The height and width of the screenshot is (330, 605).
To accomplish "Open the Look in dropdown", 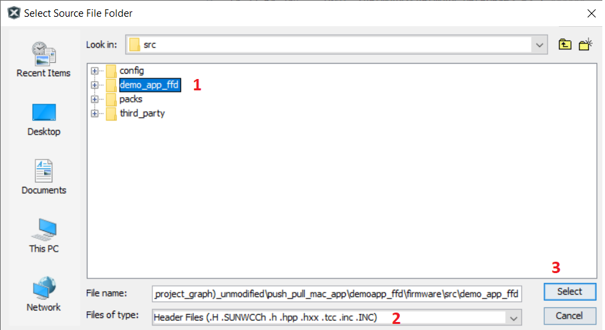I will pos(539,45).
